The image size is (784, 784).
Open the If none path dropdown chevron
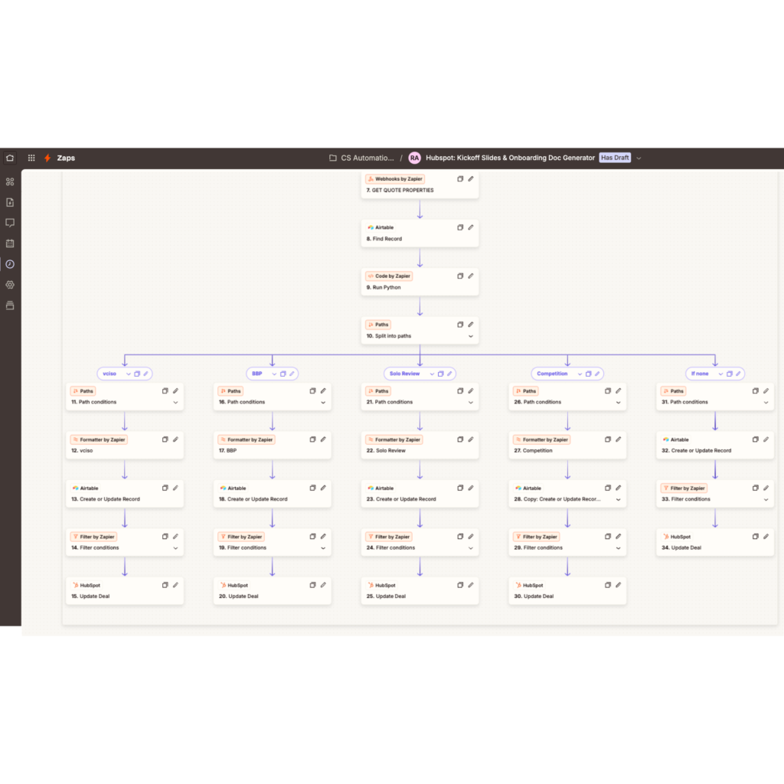(x=720, y=374)
